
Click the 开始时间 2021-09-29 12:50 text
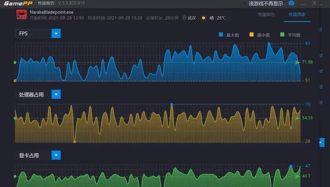pyautogui.click(x=57, y=18)
